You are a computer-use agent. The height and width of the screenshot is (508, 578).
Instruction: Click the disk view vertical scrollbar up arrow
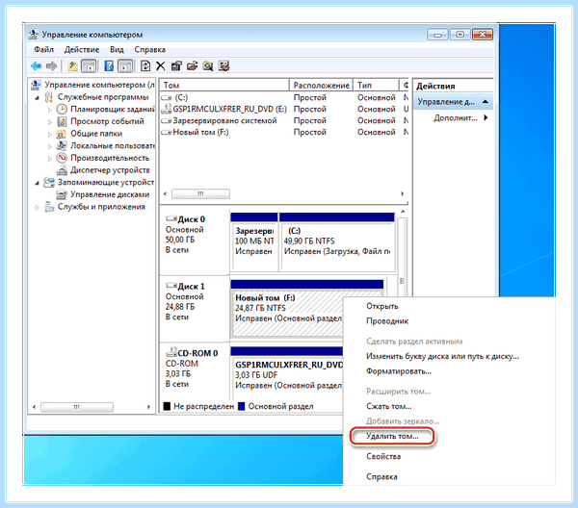click(403, 212)
